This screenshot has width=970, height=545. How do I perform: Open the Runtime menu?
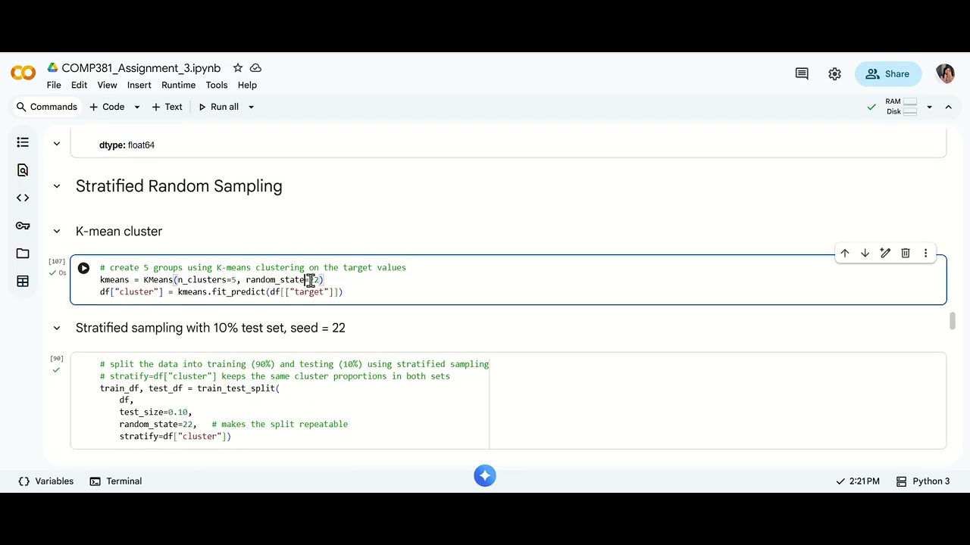[179, 86]
